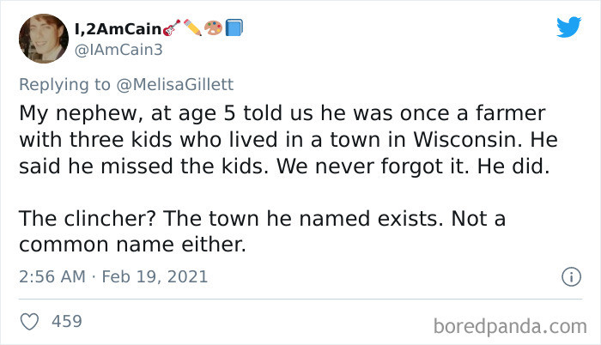The height and width of the screenshot is (345, 601).
Task: Visit the @IAmCain3 handle
Action: point(121,50)
